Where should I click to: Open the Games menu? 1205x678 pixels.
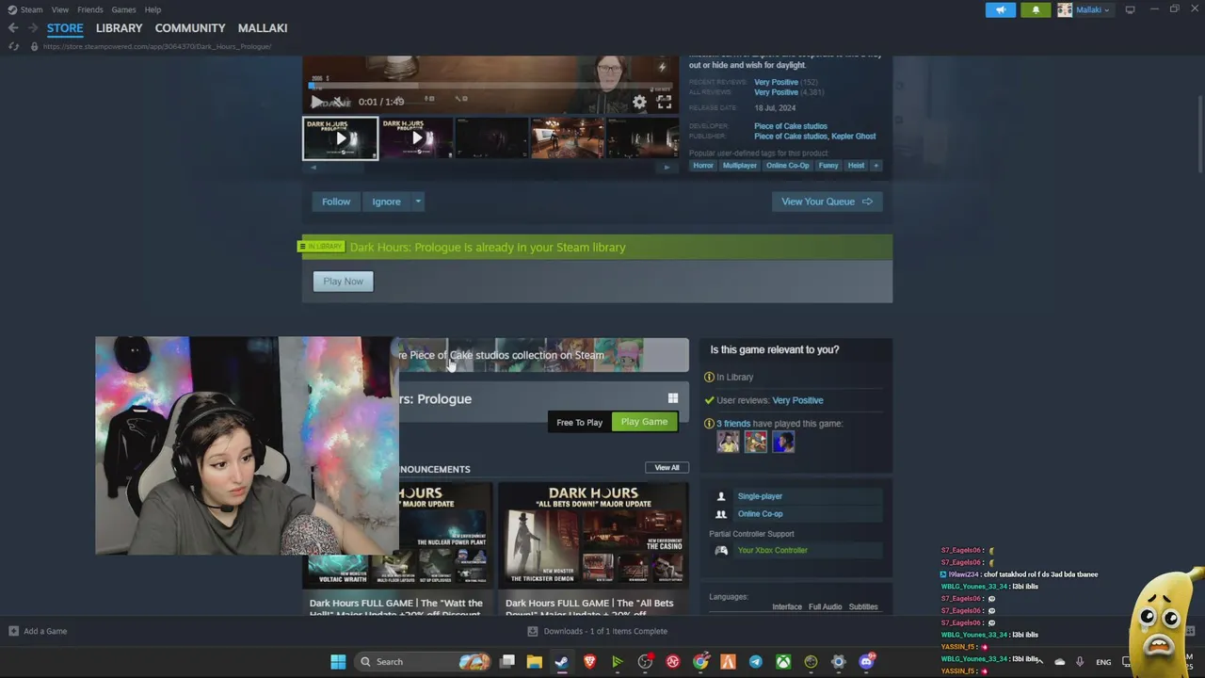coord(123,9)
